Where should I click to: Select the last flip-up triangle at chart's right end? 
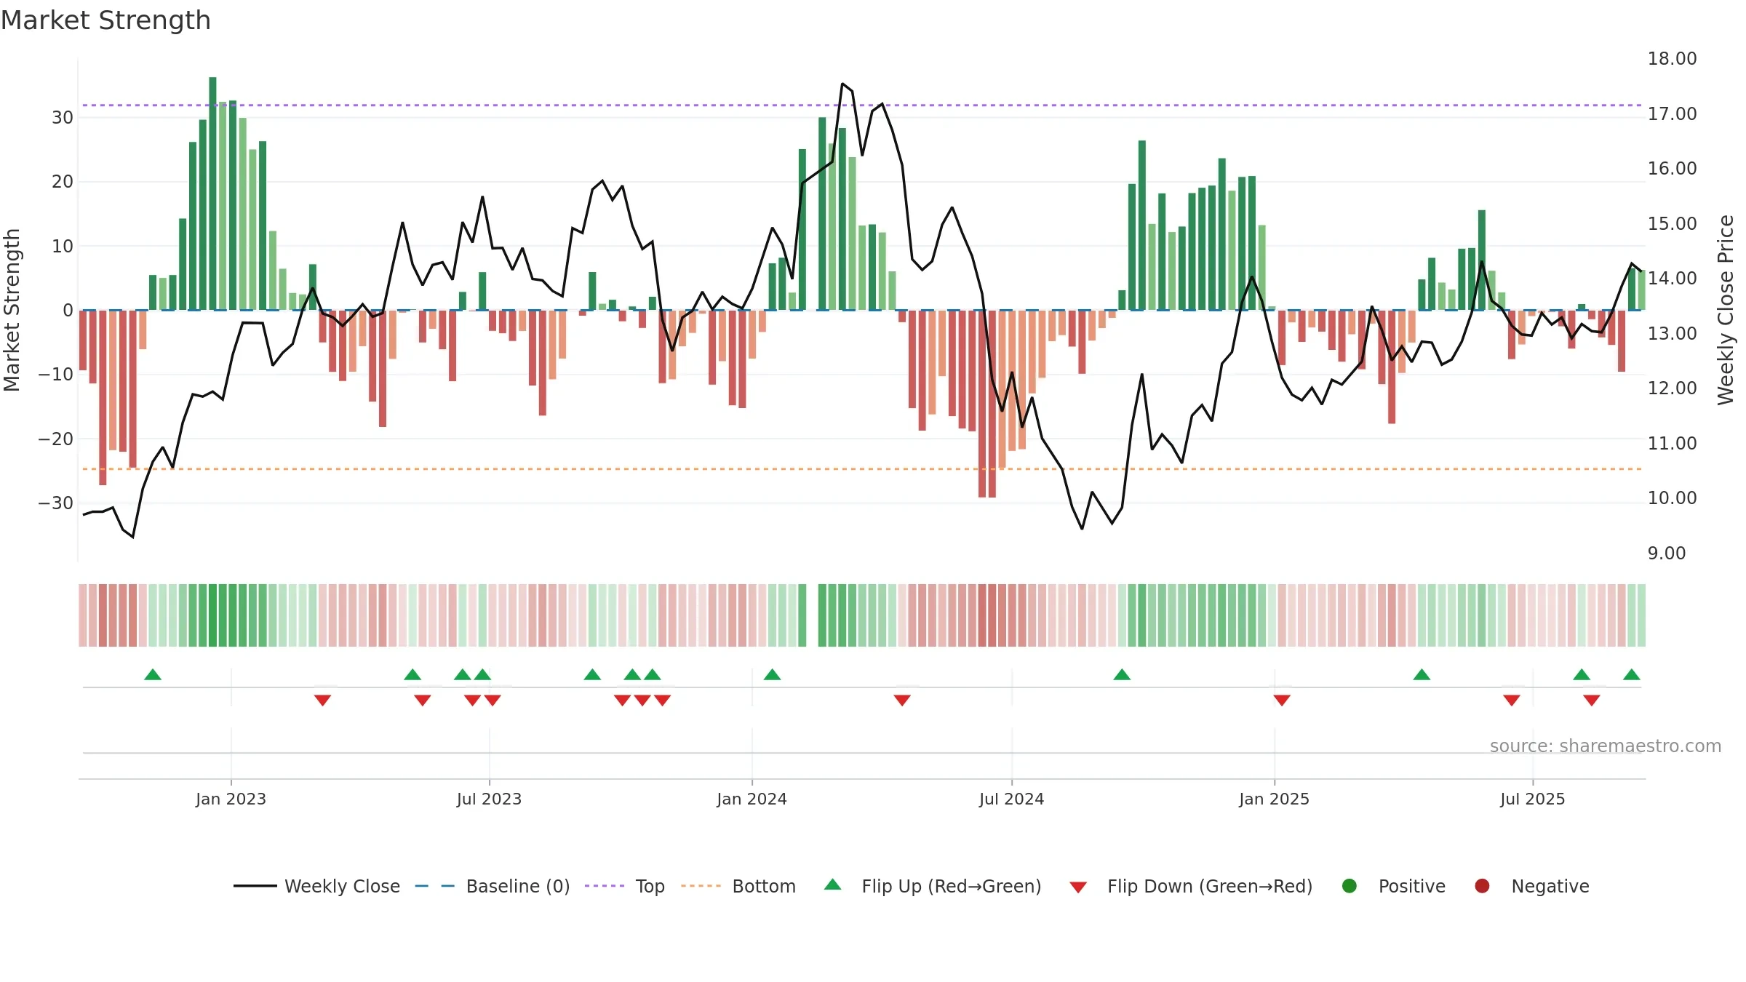[1632, 674]
